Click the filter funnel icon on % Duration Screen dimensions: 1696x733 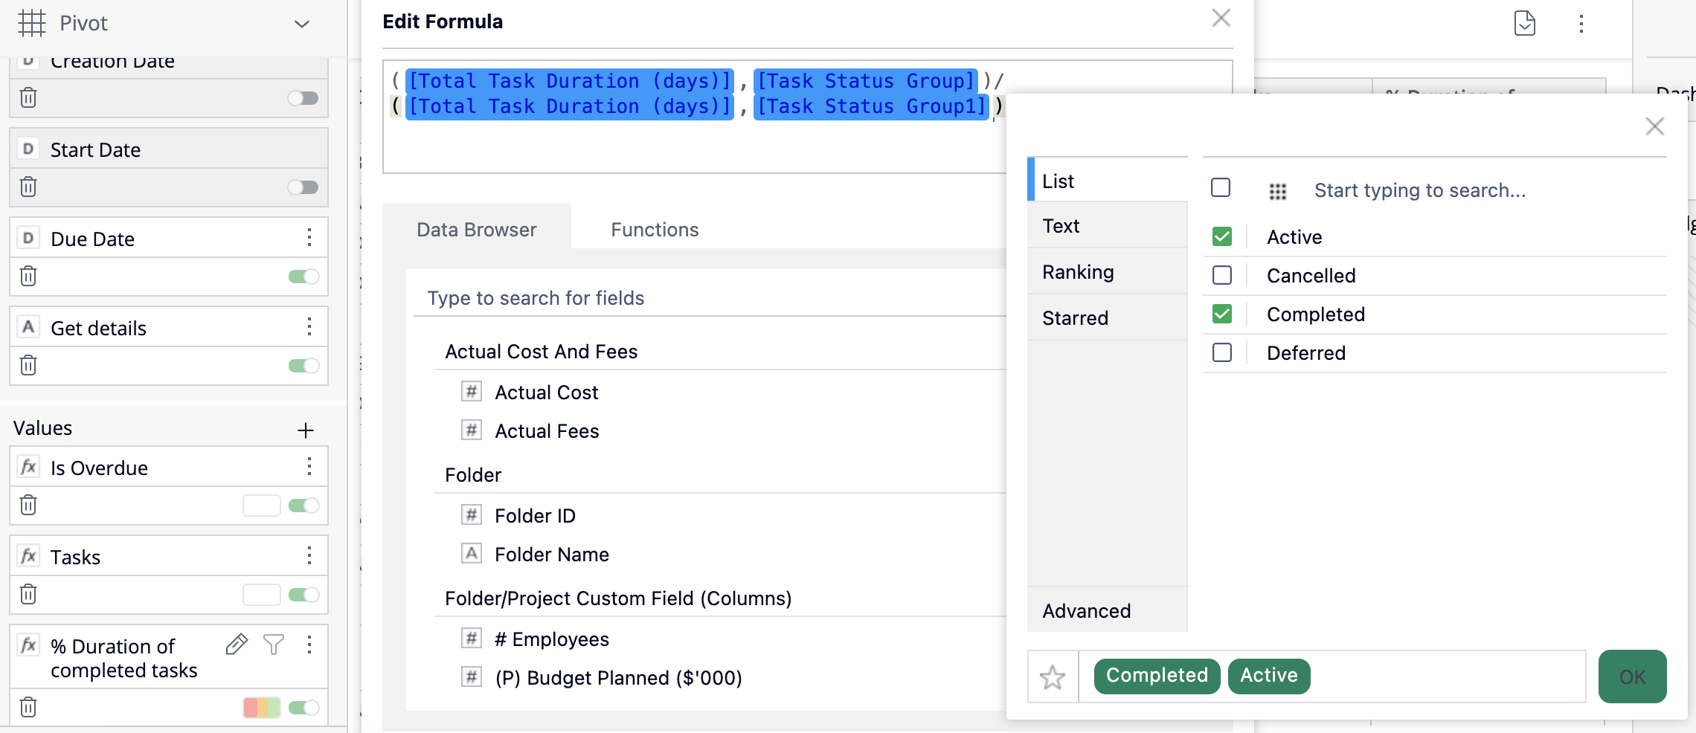274,645
